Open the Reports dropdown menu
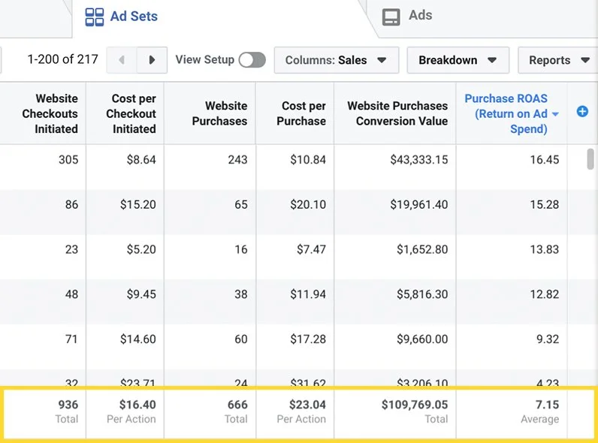The width and height of the screenshot is (598, 443). click(557, 60)
